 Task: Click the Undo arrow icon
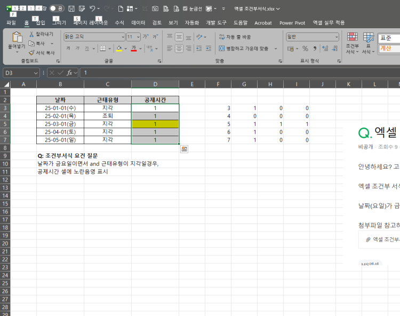[92, 9]
